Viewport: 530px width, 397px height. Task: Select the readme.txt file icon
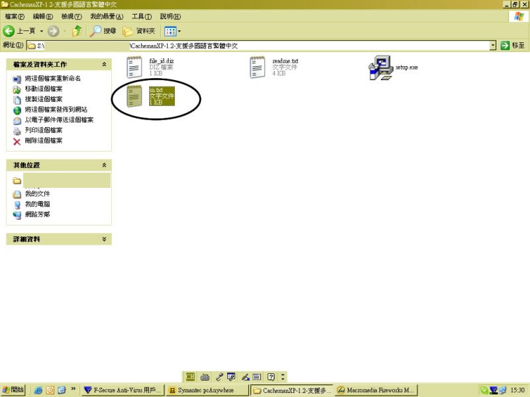[x=258, y=67]
